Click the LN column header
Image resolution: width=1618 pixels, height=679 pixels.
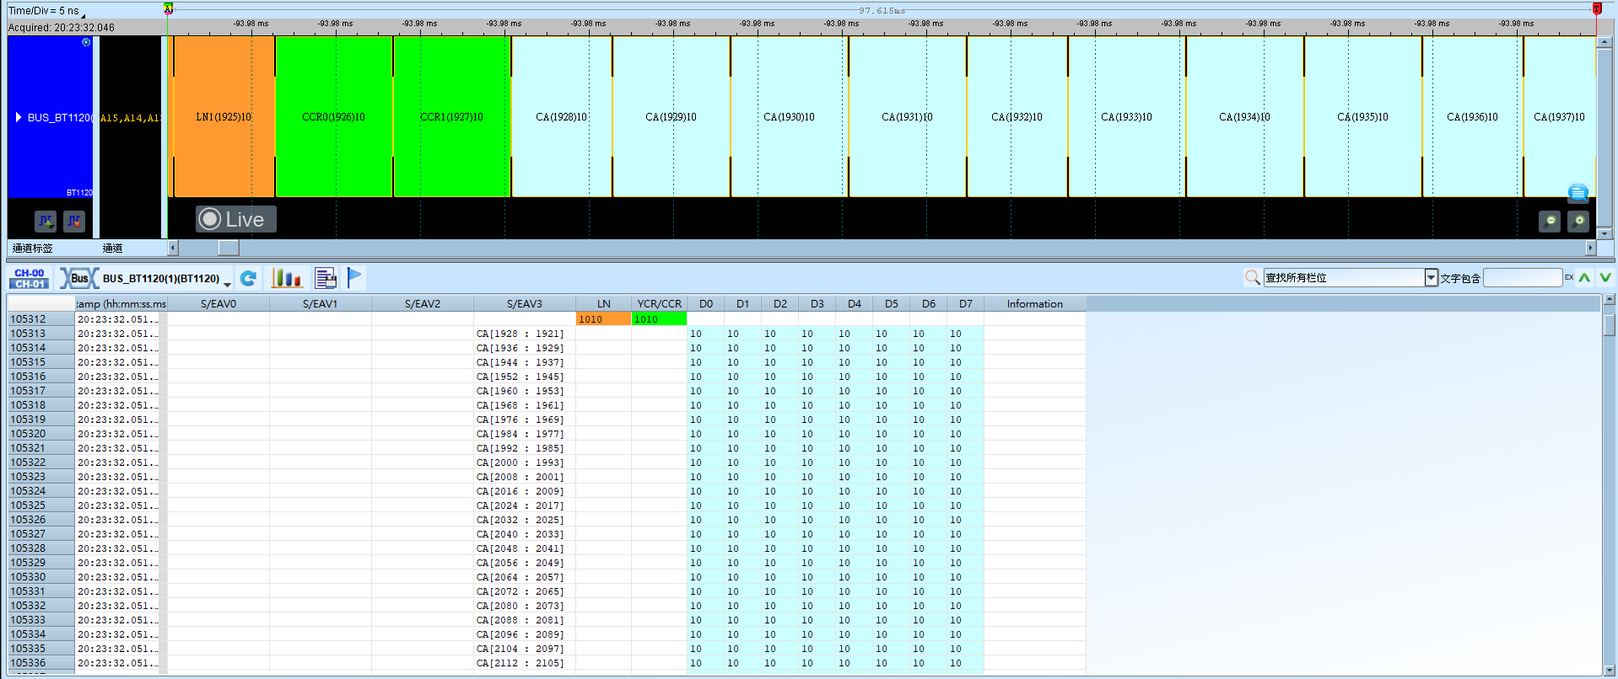(604, 304)
